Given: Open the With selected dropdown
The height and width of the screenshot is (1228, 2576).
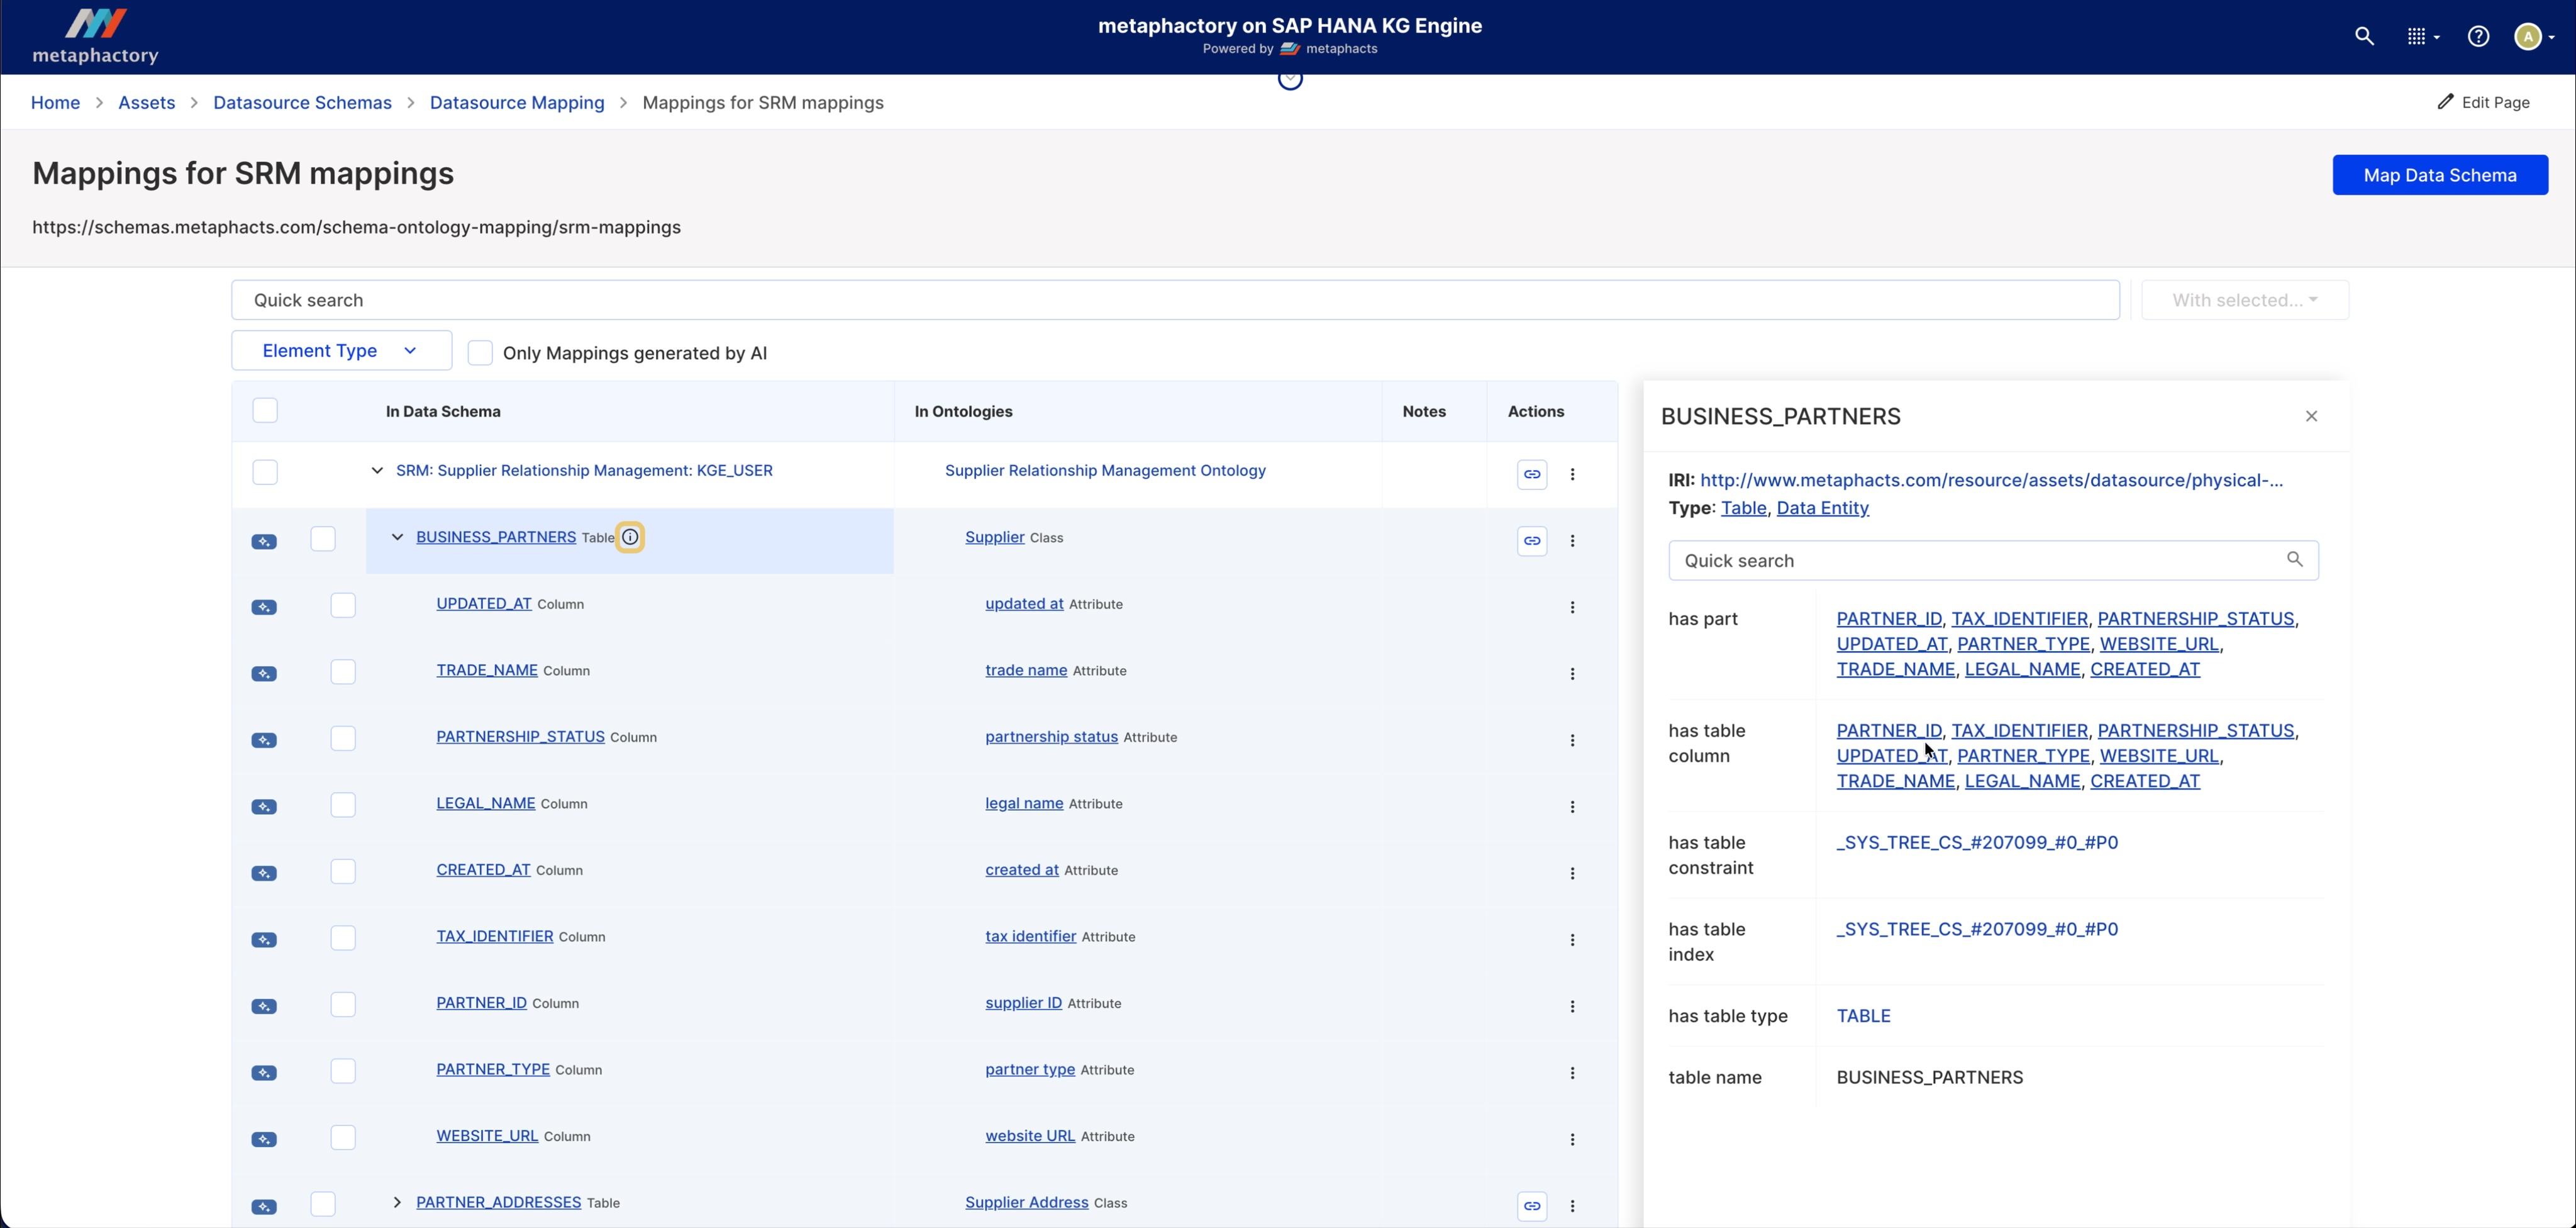Looking at the screenshot, I should click(2245, 300).
